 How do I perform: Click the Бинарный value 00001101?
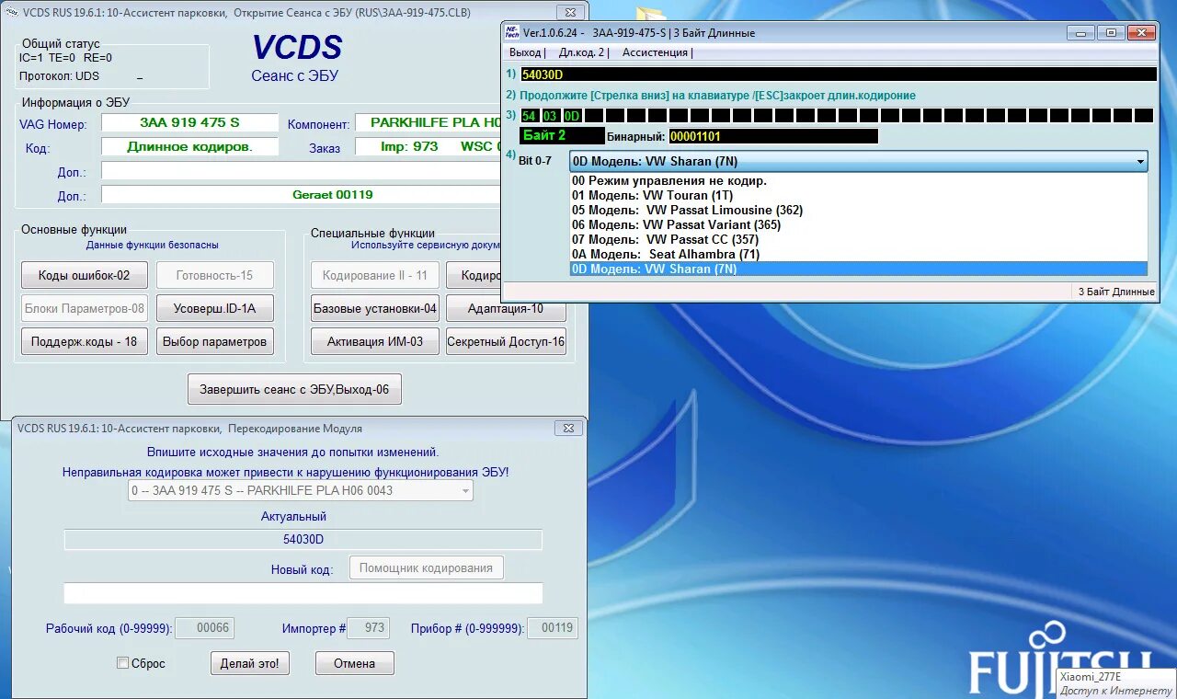click(x=773, y=136)
